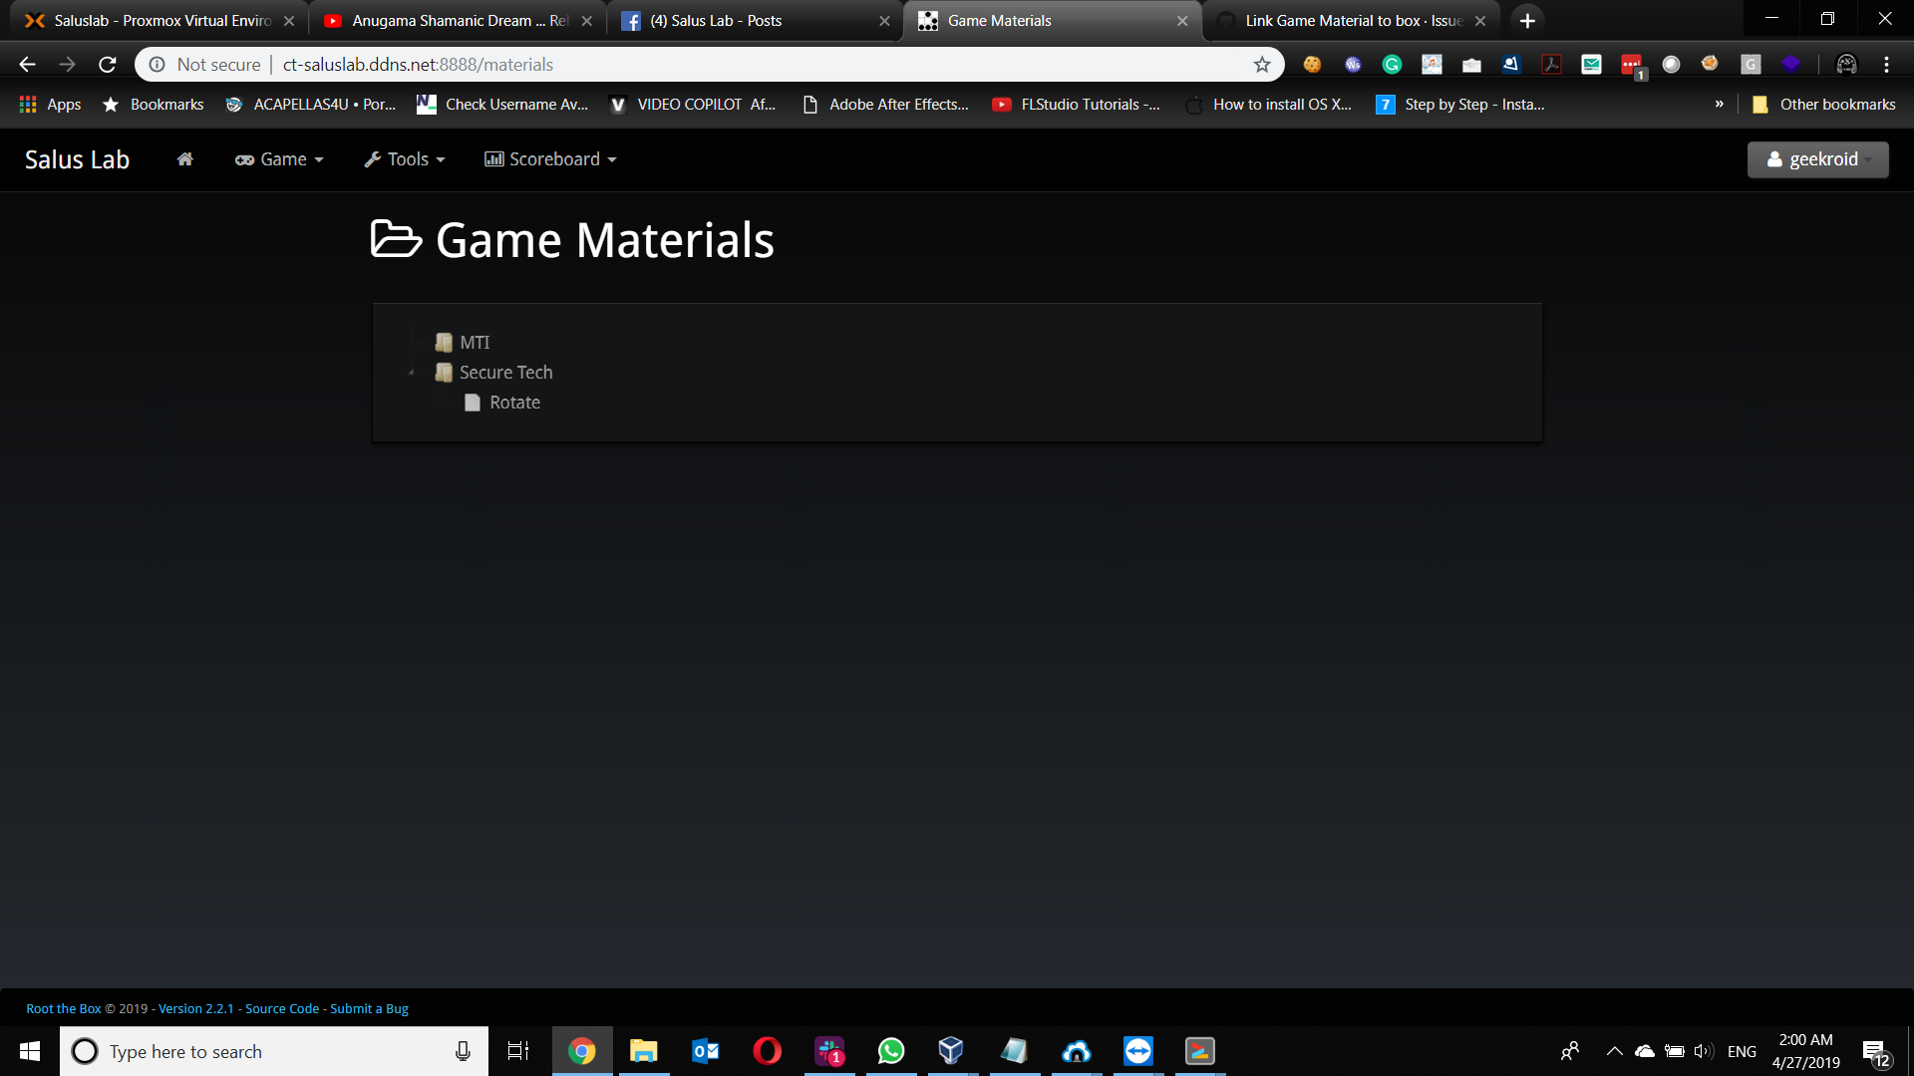The image size is (1914, 1076).
Task: Click the Submit a Bug link
Action: 369,1008
